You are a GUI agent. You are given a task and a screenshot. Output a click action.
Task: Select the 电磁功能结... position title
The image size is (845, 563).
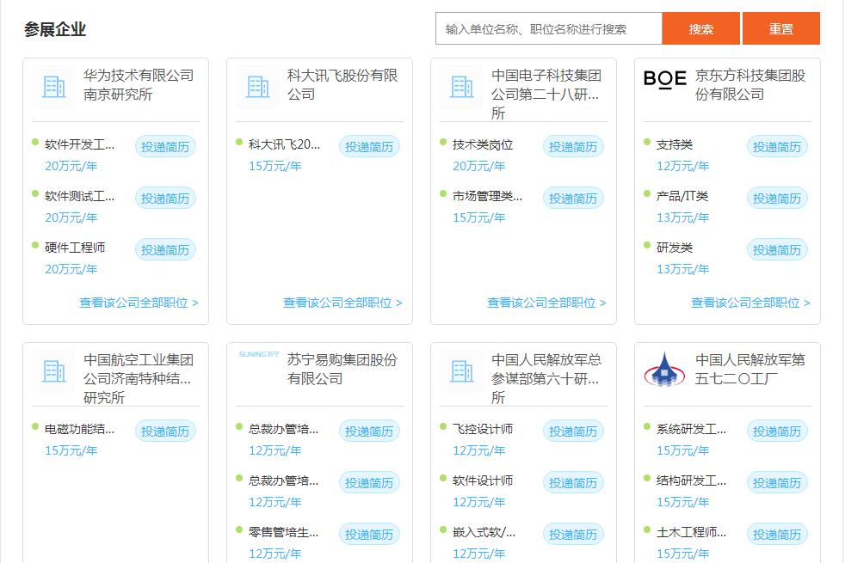click(x=80, y=430)
